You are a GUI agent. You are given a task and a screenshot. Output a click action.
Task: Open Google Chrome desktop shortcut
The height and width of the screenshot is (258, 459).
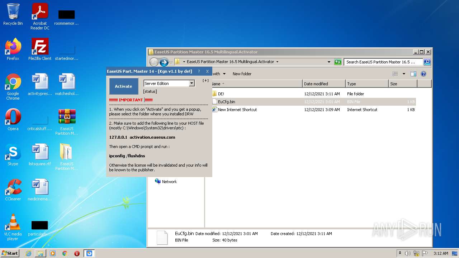(x=13, y=87)
